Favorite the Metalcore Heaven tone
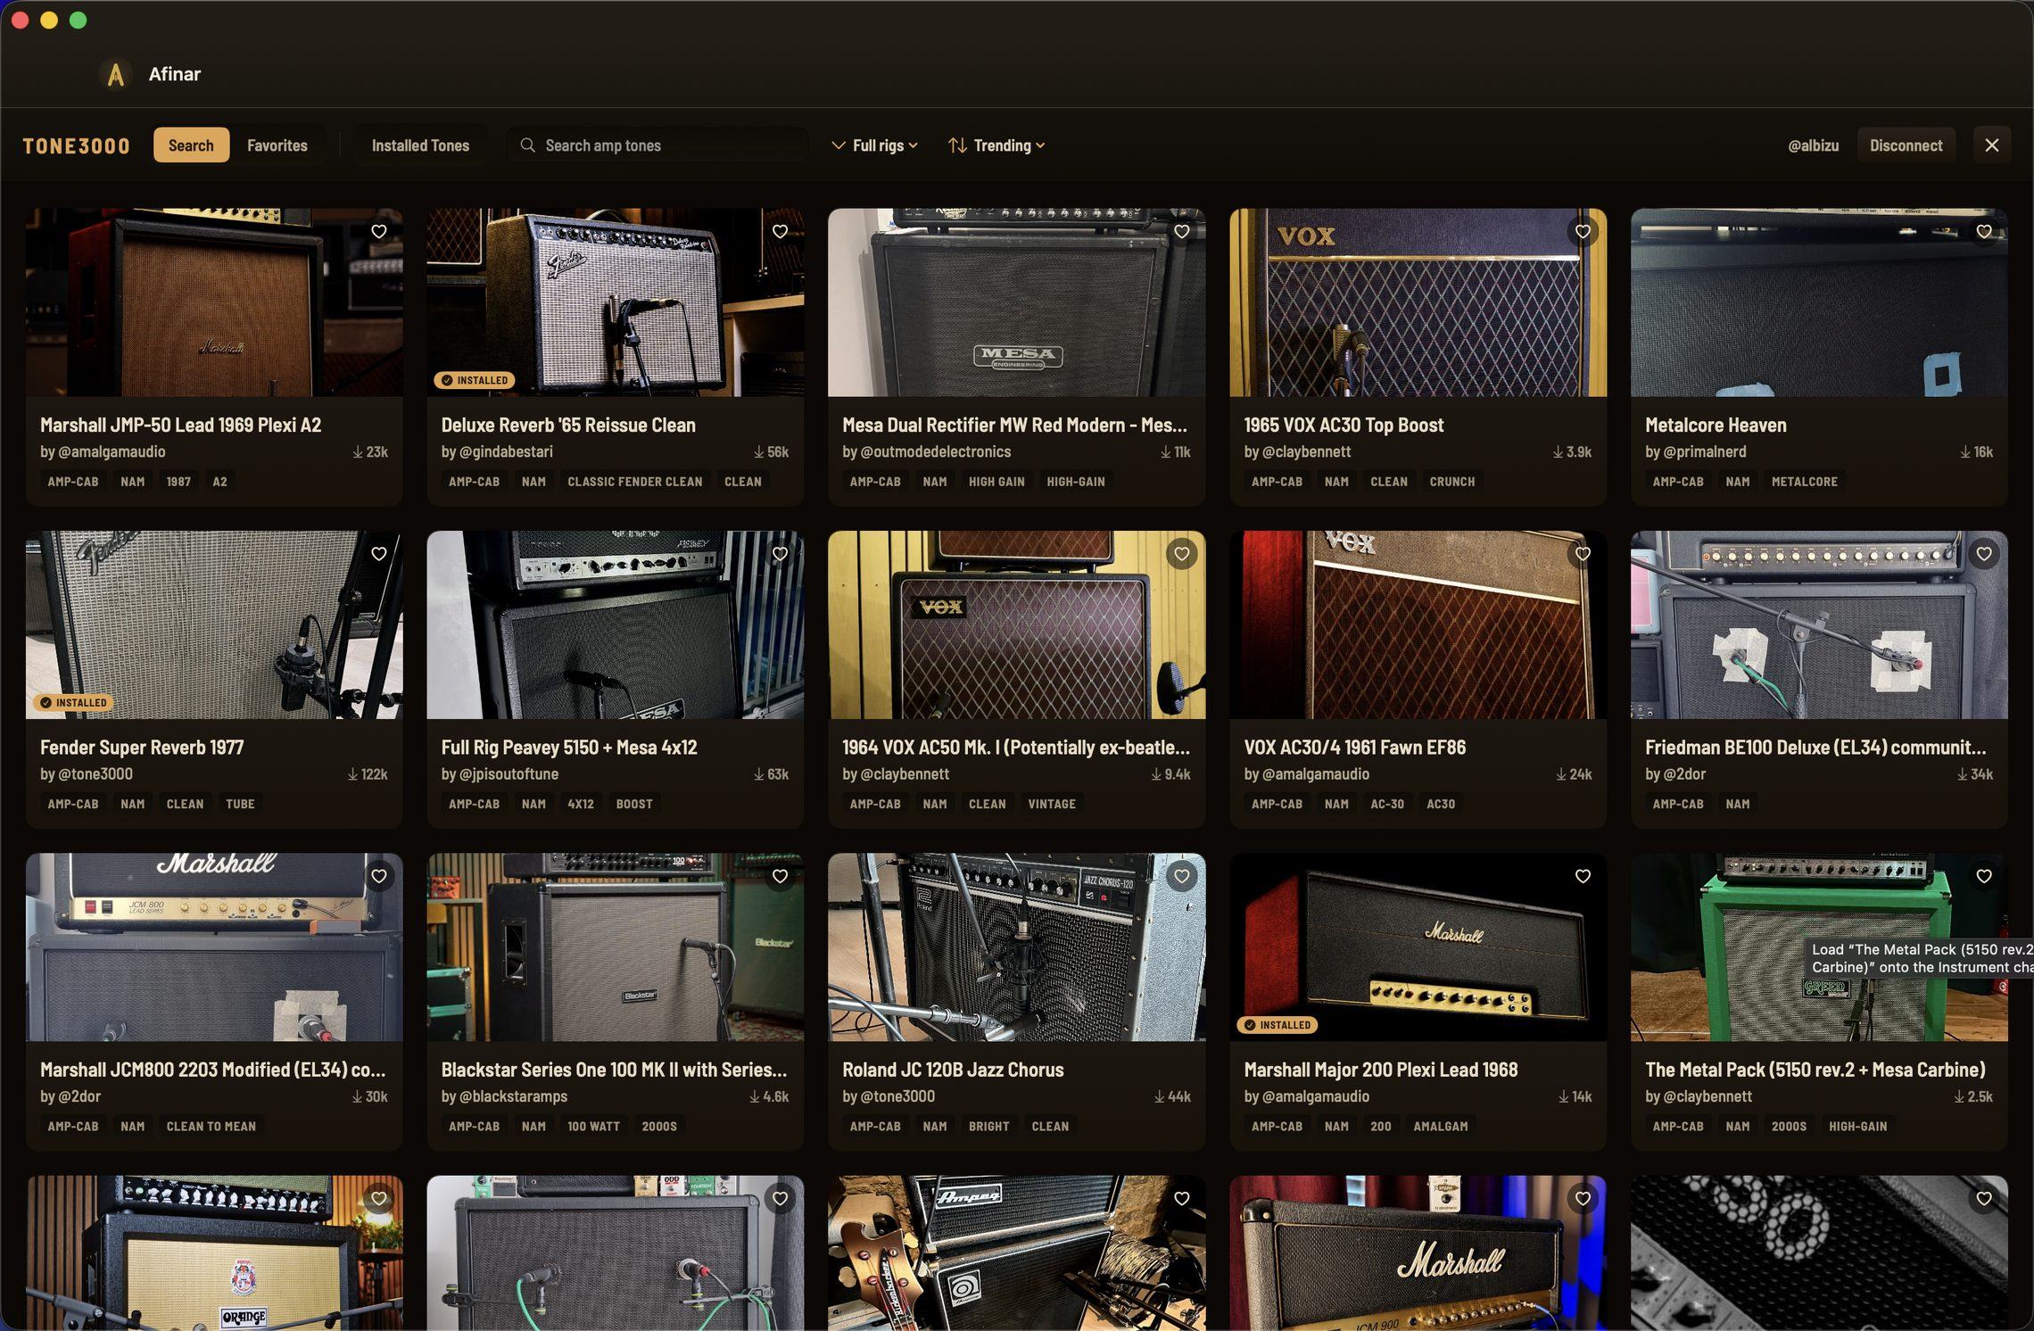The width and height of the screenshot is (2034, 1331). click(x=1983, y=231)
